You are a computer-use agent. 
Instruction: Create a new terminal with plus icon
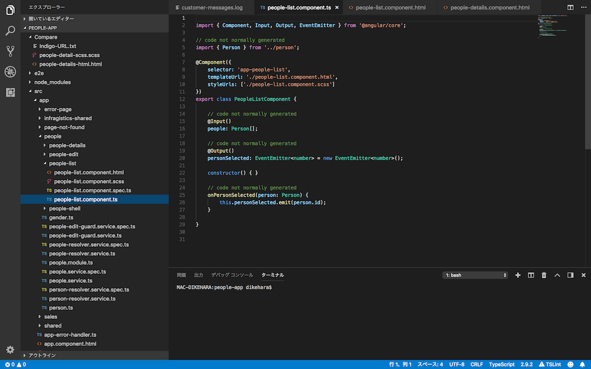(x=518, y=275)
